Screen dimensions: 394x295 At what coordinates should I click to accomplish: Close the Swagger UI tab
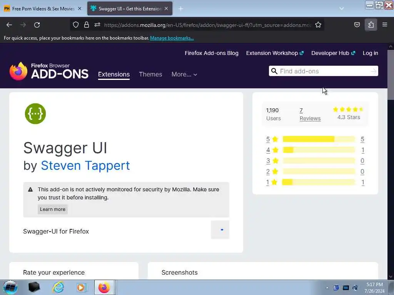tap(166, 8)
